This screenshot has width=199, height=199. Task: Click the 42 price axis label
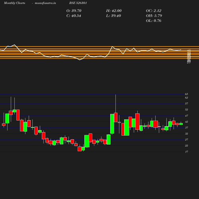click(x=186, y=122)
